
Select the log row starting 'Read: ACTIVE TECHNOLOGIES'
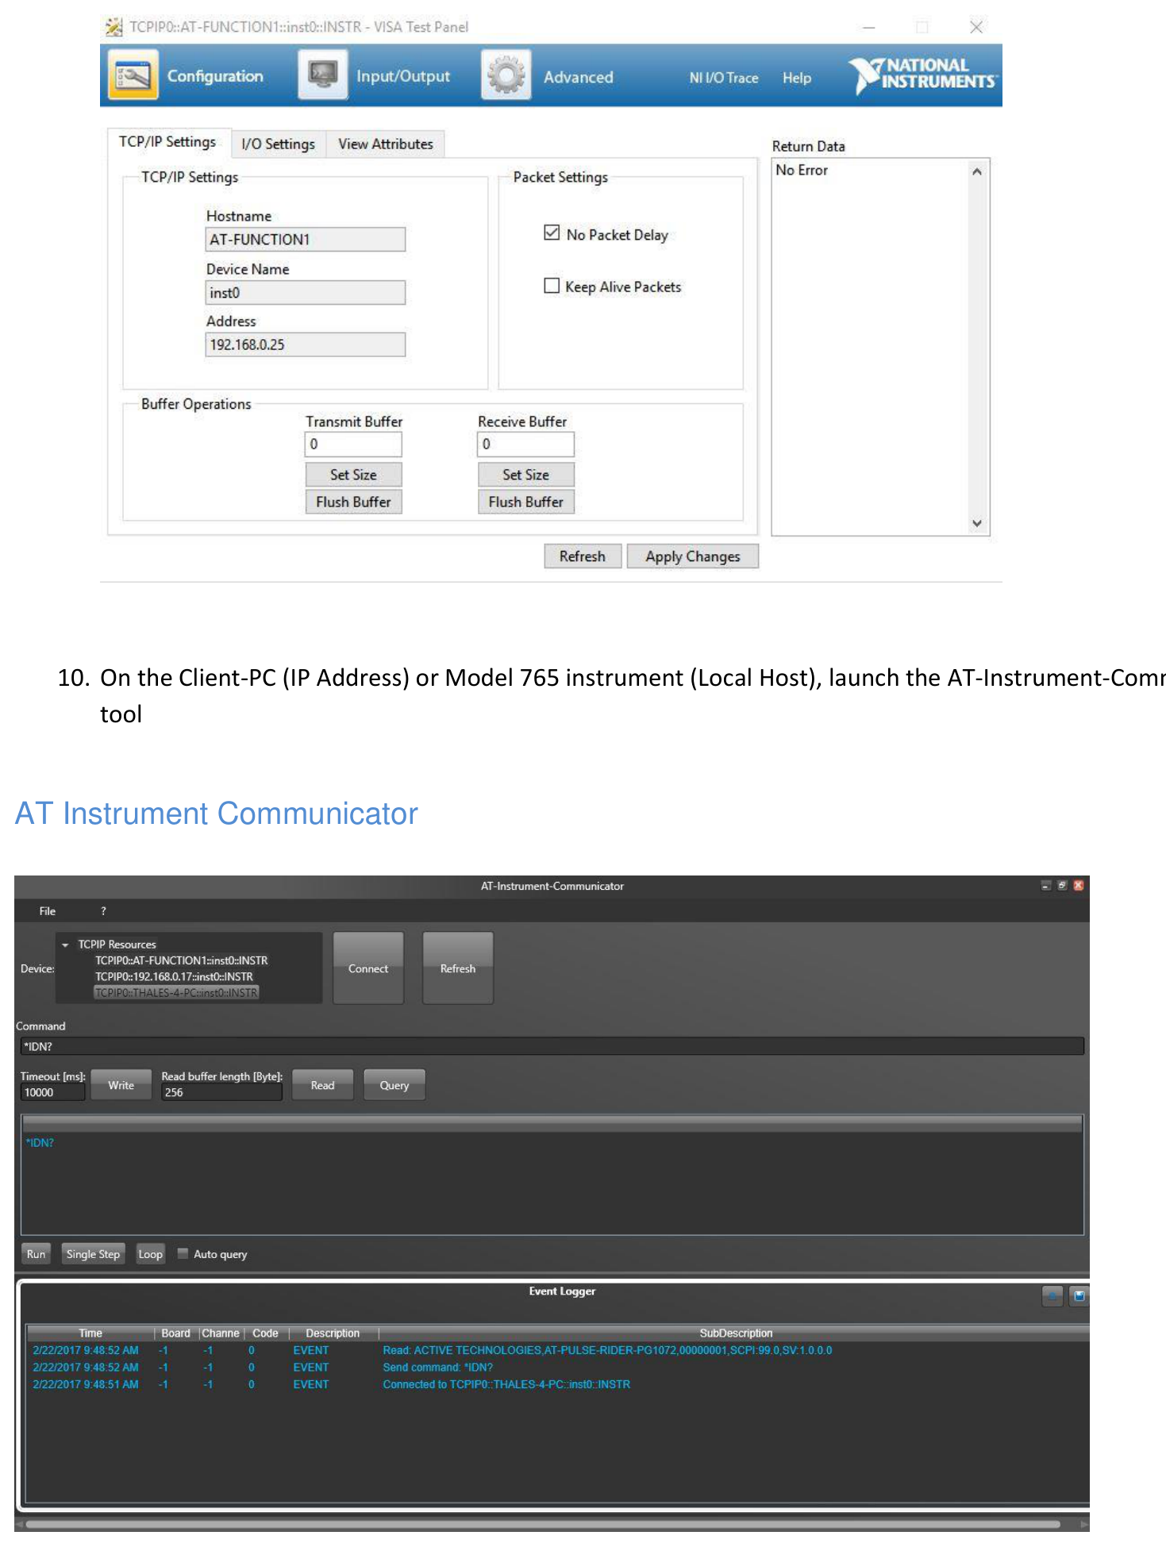tap(557, 1350)
